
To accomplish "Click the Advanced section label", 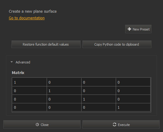I will point(23,62).
